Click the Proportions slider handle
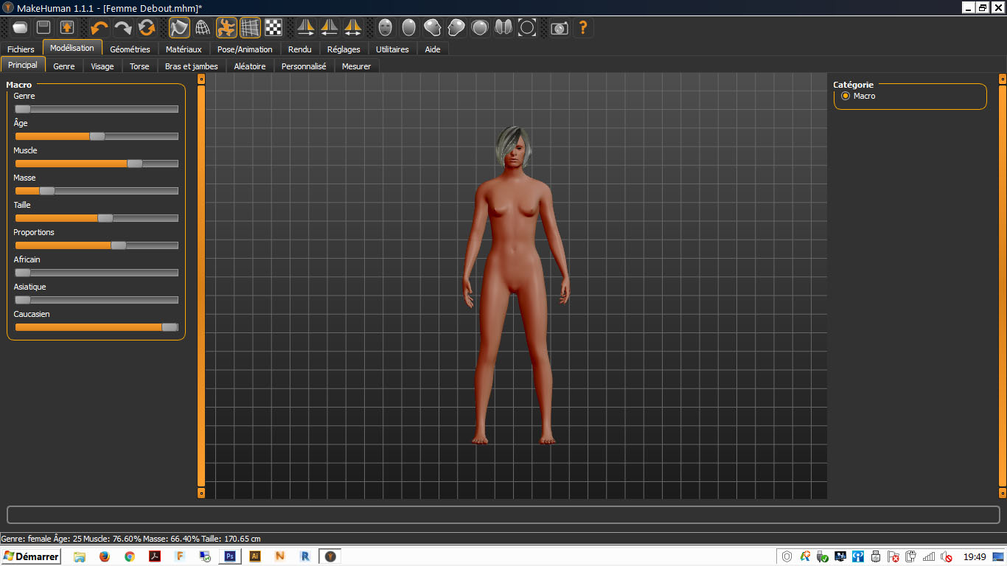 coord(119,245)
